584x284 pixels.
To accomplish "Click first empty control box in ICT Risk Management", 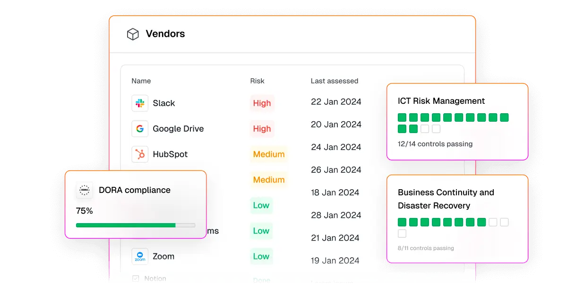I will pos(425,129).
